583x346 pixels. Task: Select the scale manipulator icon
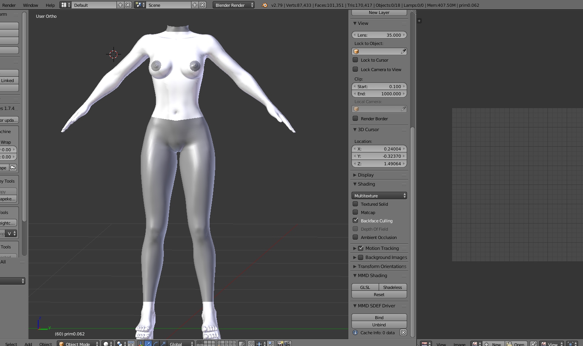pos(163,344)
